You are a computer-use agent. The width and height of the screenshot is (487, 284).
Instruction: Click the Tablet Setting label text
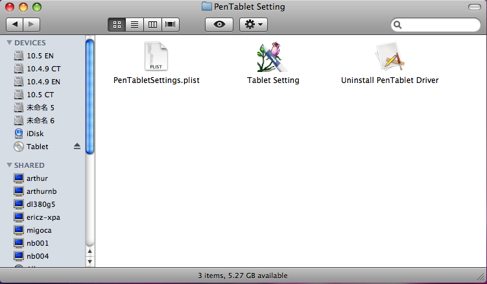pyautogui.click(x=273, y=80)
